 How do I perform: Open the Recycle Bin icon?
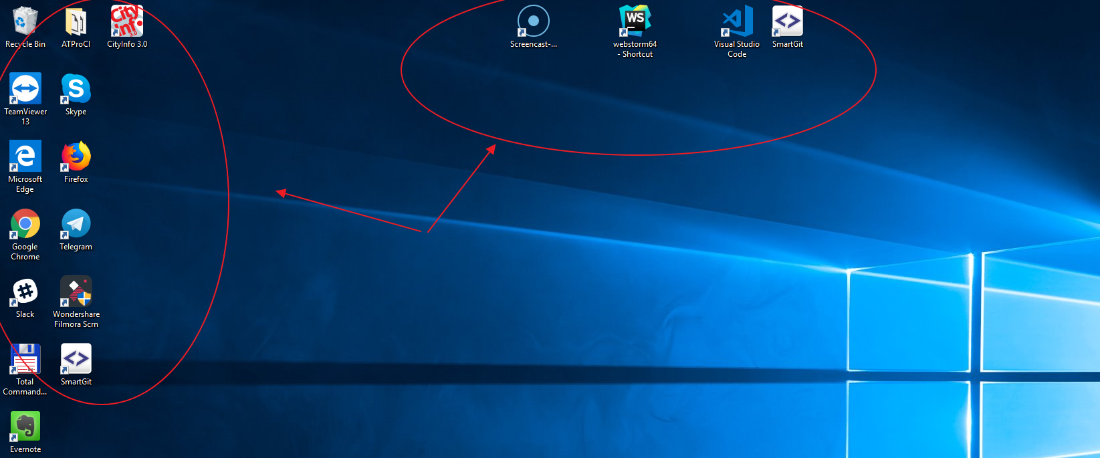[25, 21]
